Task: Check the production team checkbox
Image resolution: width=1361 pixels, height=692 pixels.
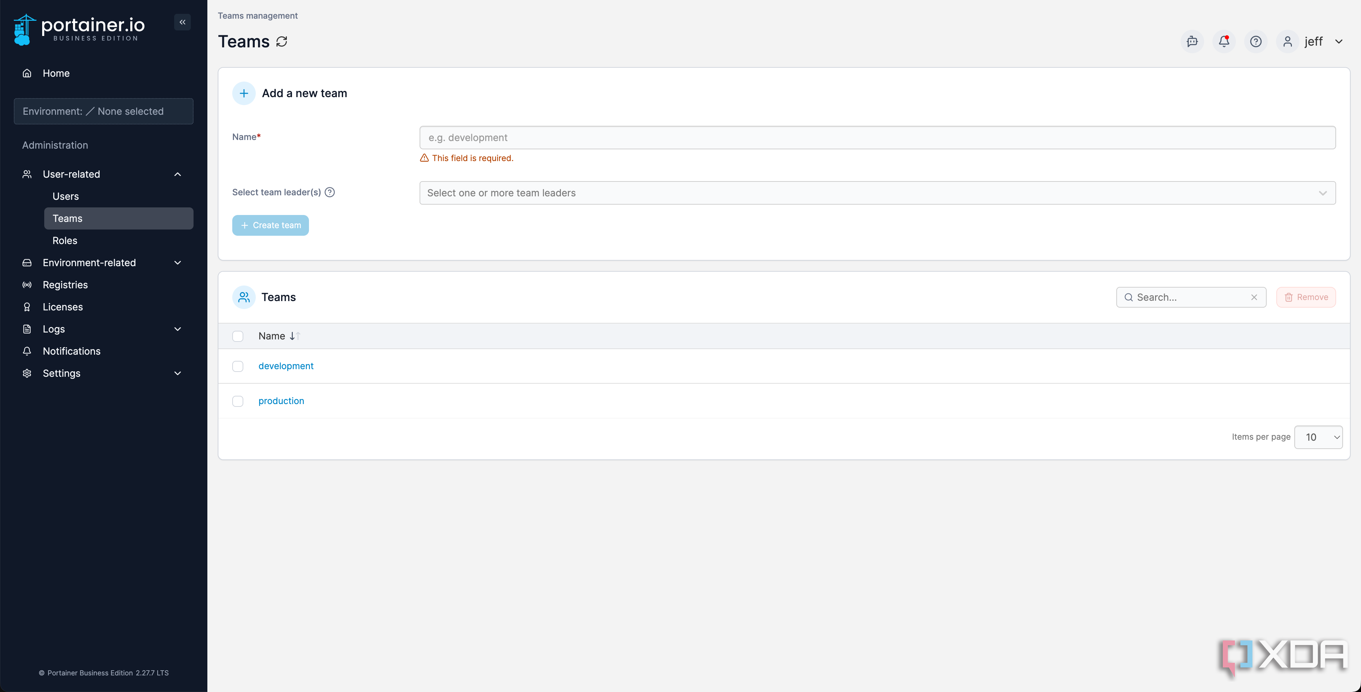Action: point(238,401)
